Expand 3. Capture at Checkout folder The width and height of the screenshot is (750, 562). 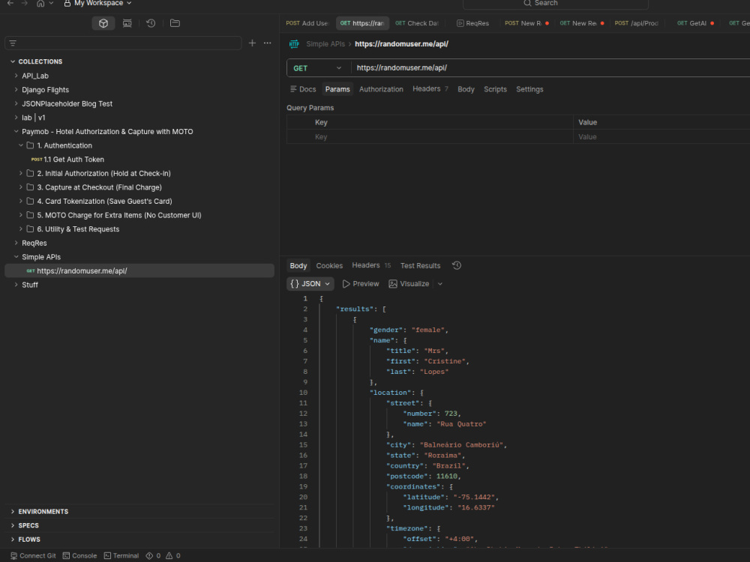point(21,187)
